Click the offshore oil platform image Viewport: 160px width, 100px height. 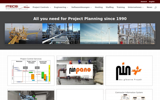tap(23, 34)
